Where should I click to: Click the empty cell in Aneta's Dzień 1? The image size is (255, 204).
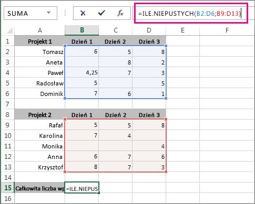(x=82, y=62)
